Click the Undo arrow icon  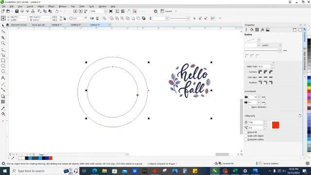(57, 11)
